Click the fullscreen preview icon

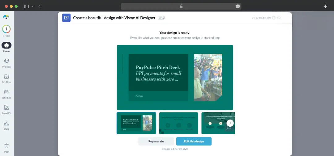pos(229,128)
